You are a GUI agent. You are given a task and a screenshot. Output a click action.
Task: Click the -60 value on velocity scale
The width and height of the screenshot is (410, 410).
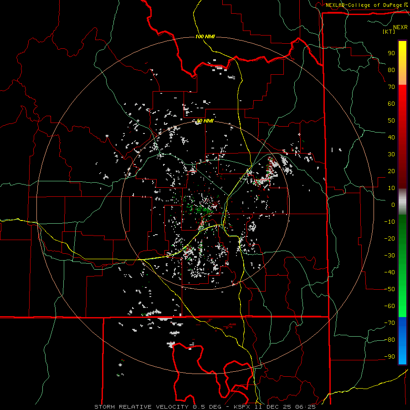pyautogui.click(x=389, y=306)
